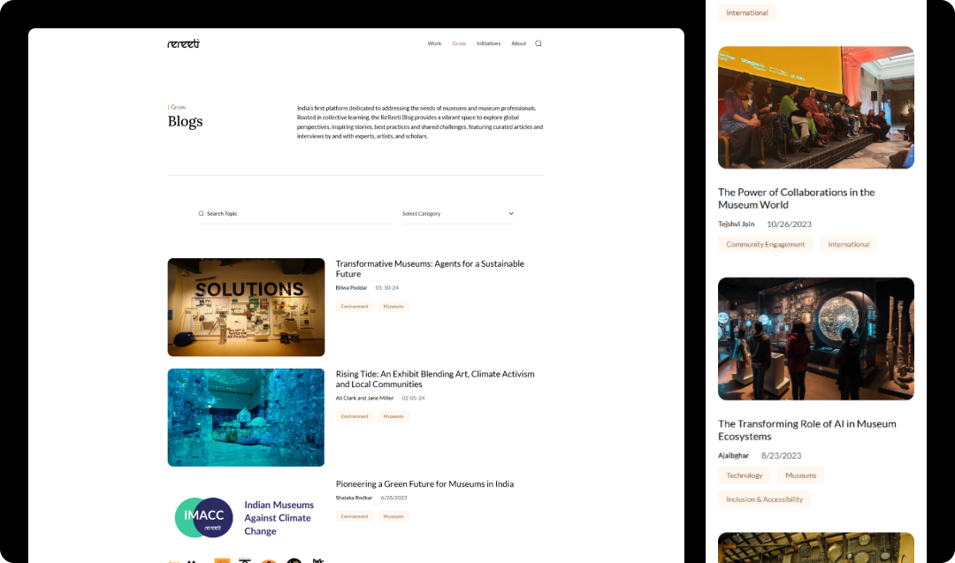This screenshot has height=563, width=955.
Task: Open the SOLUTIONS exhibit thumbnail
Action: click(246, 307)
